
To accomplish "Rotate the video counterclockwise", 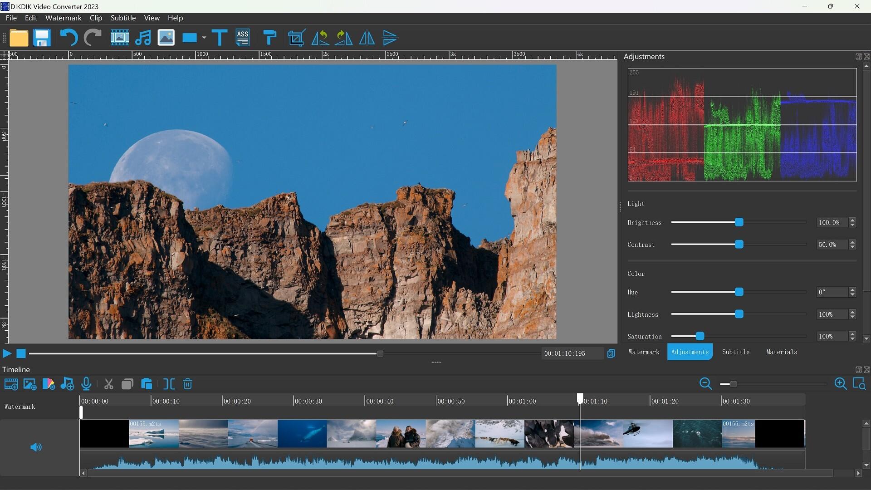I will point(320,38).
